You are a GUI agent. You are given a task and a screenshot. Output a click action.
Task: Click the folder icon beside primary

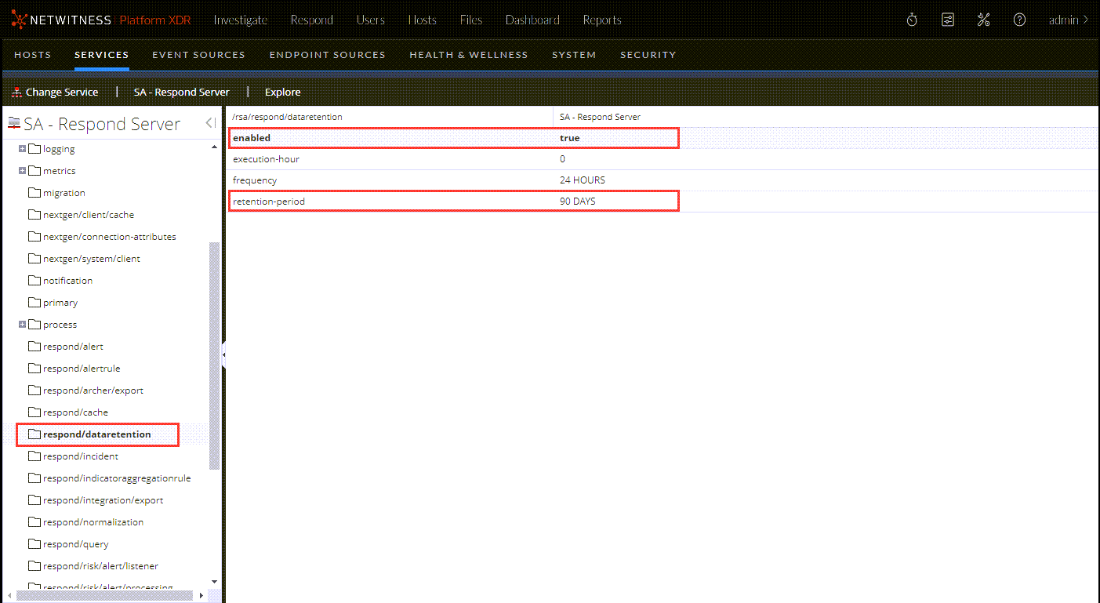pyautogui.click(x=34, y=303)
